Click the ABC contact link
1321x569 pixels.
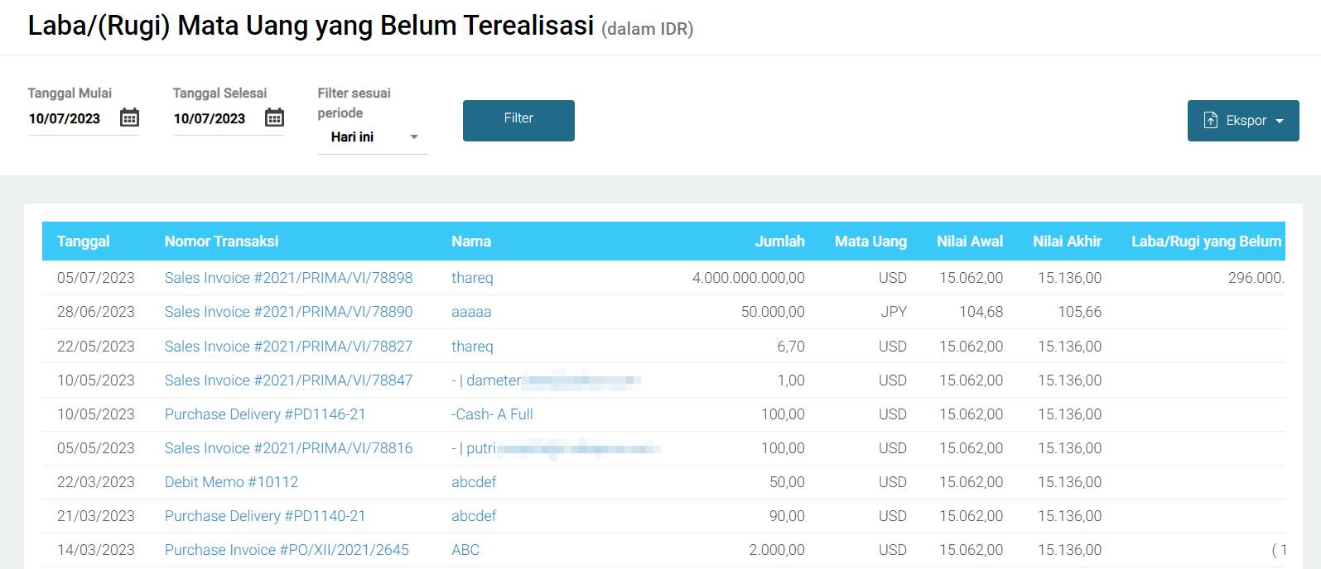(465, 550)
